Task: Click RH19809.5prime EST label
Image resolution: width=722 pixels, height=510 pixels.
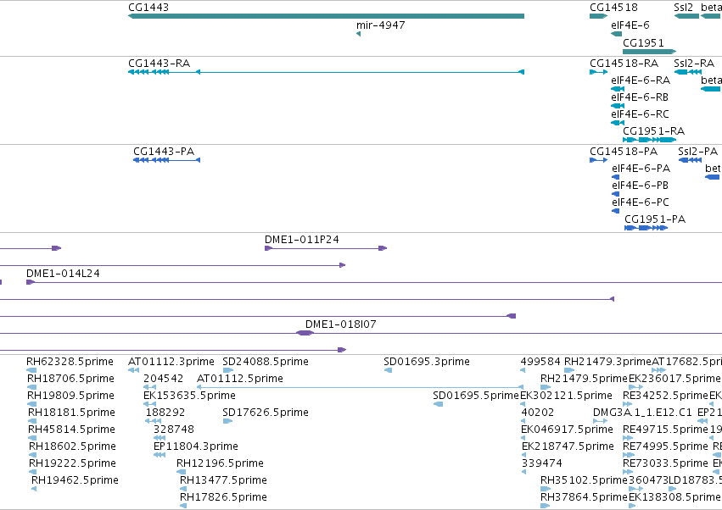Action: [x=70, y=396]
